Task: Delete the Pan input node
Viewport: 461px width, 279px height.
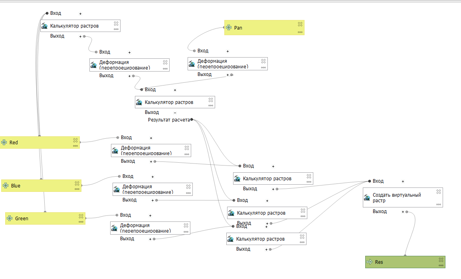Action: (x=300, y=24)
